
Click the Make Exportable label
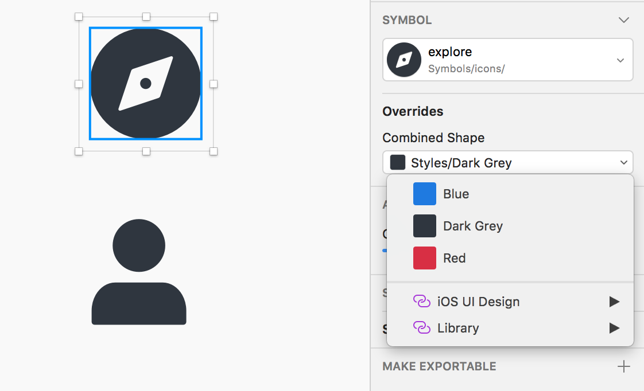point(439,366)
